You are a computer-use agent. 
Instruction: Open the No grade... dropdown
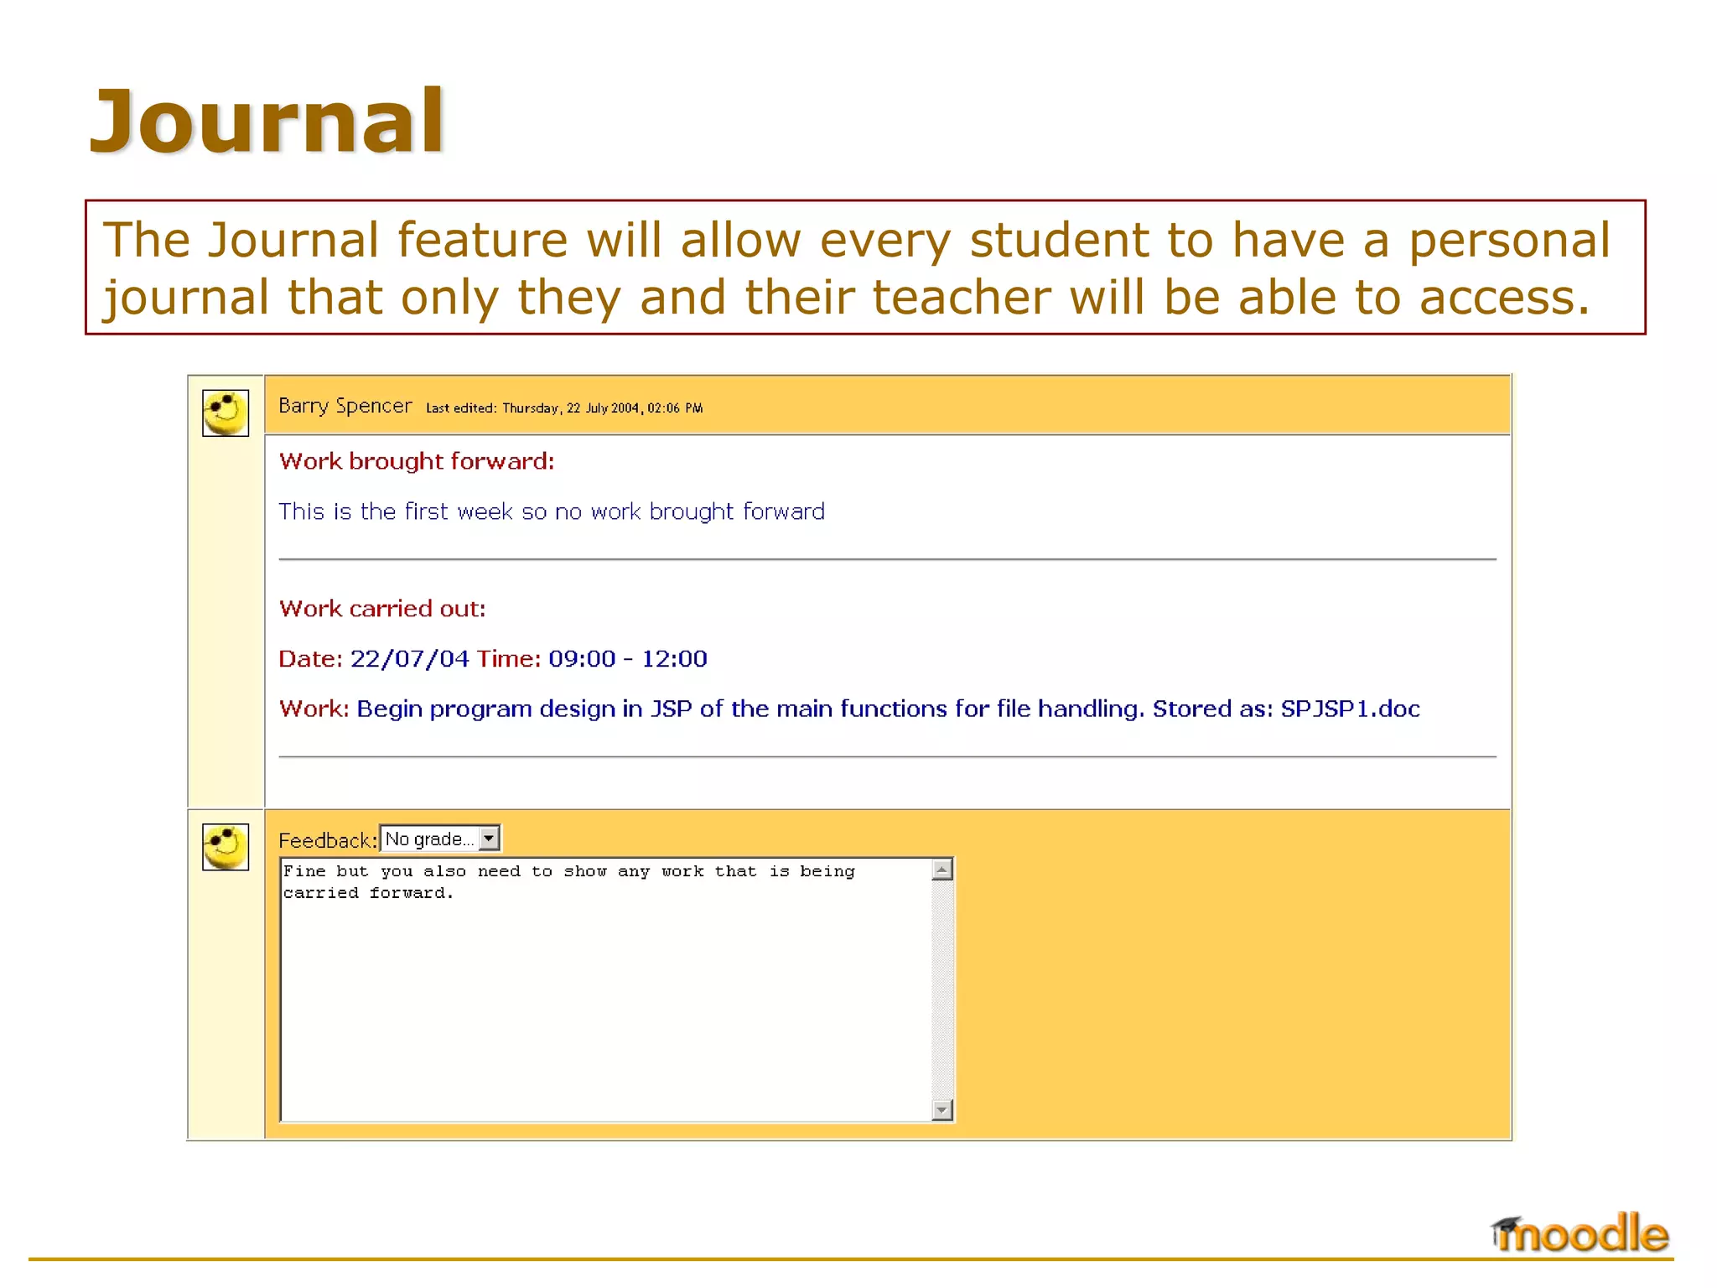[440, 839]
